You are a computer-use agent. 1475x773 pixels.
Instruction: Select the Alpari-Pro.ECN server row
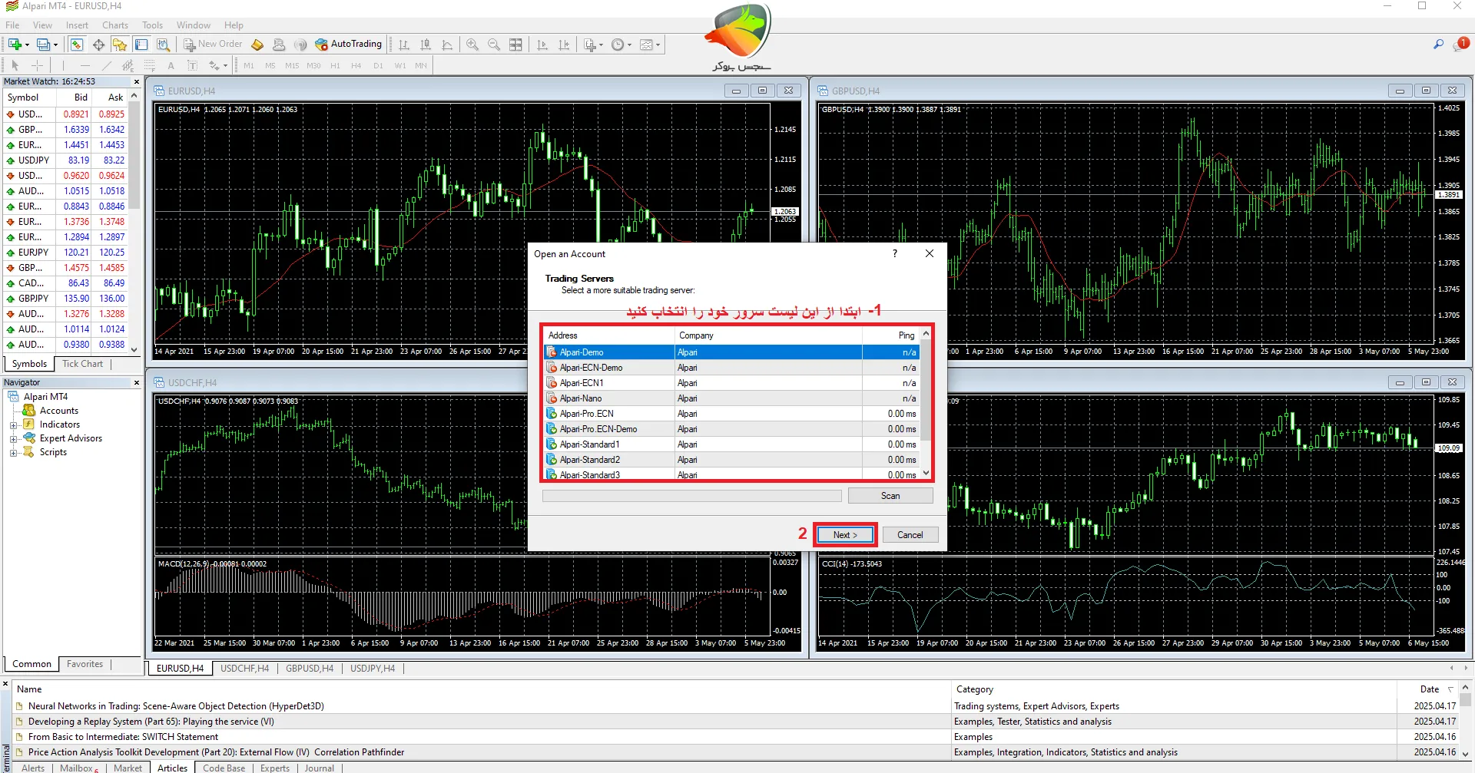(732, 414)
